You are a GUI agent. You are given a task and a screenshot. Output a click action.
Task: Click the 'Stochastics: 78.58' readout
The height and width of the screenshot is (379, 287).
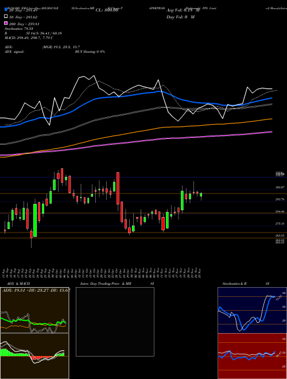[x=19, y=29]
